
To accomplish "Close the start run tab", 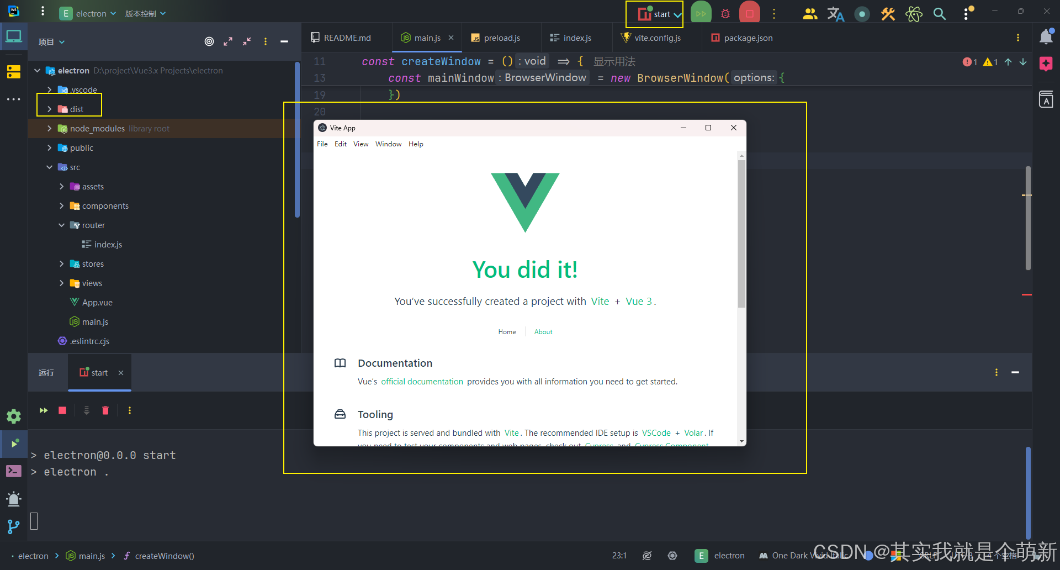I will [x=121, y=373].
